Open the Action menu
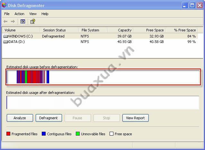Image resolution: width=205 pixels, height=150 pixels. (x=19, y=14)
